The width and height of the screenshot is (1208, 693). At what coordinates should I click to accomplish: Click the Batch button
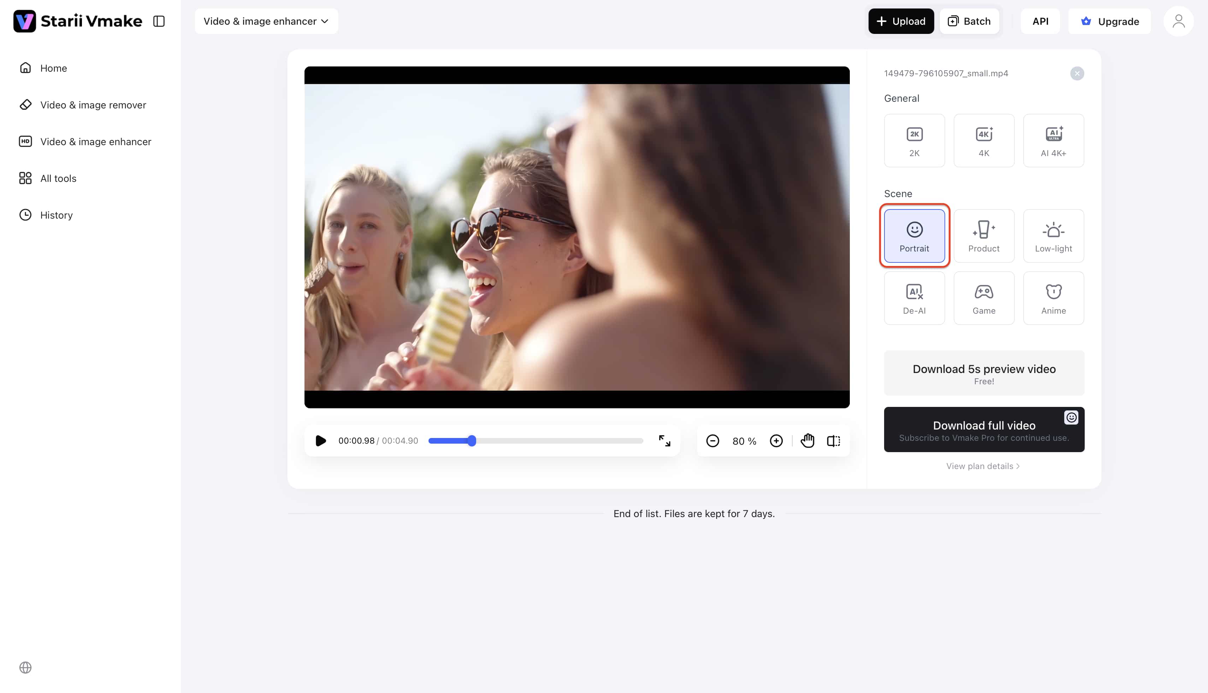969,21
